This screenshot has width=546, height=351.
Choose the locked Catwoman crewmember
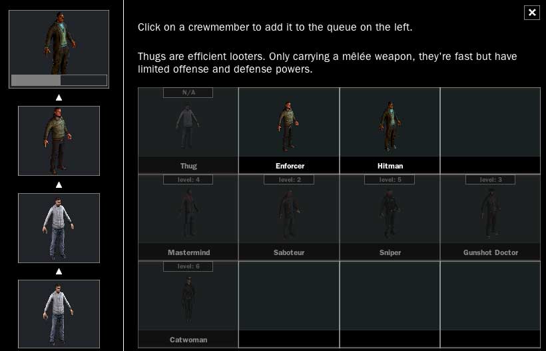tap(188, 304)
